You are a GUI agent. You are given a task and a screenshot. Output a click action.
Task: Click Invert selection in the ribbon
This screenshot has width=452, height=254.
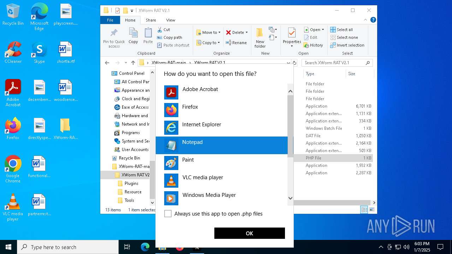tap(347, 45)
